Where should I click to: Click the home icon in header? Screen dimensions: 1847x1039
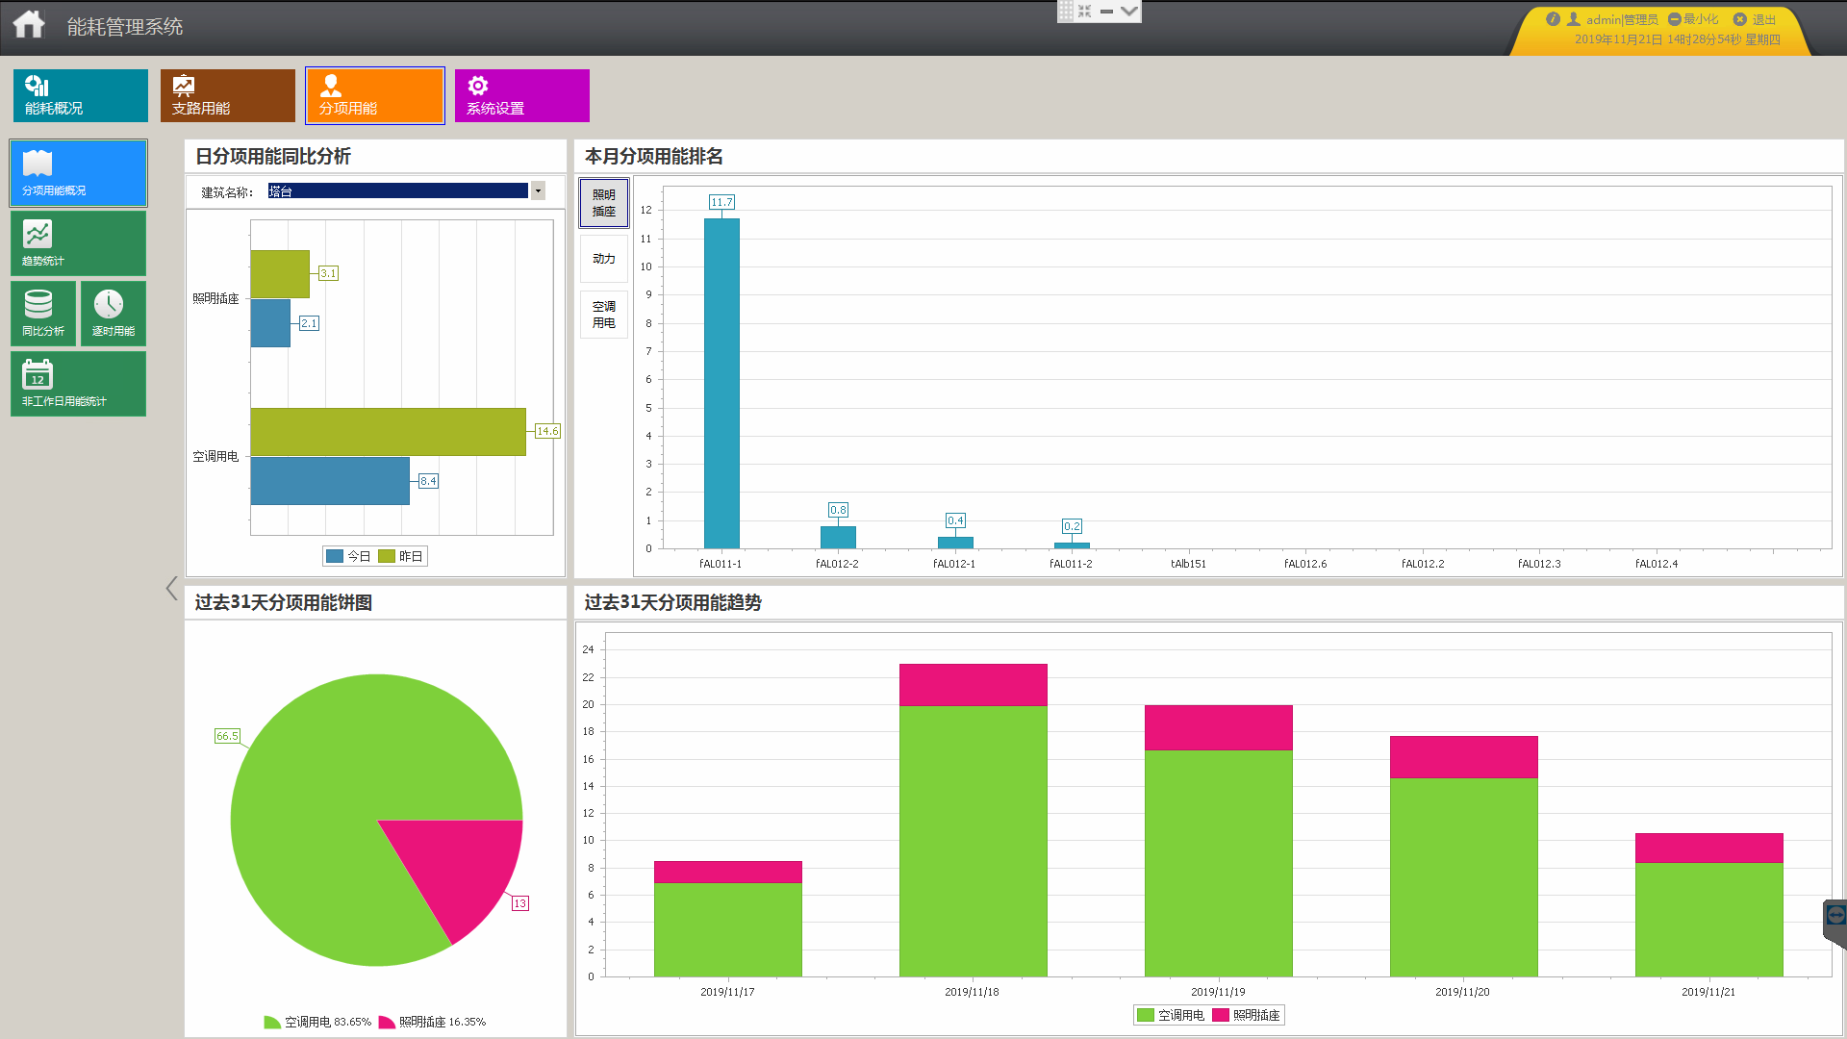pyautogui.click(x=29, y=24)
